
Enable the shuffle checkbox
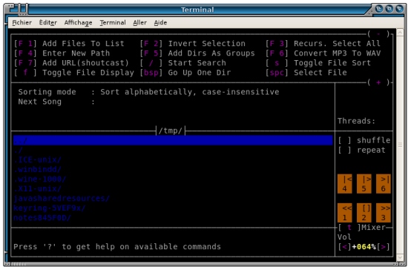pyautogui.click(x=344, y=140)
